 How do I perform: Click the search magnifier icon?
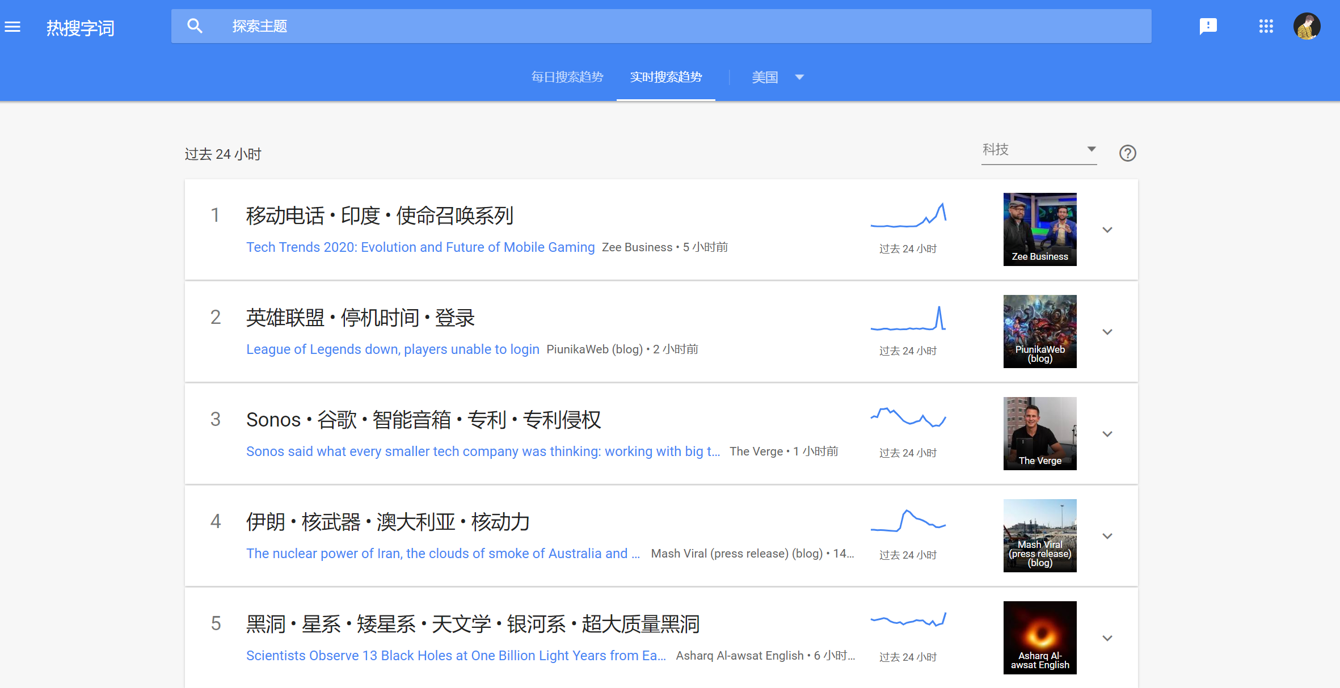(195, 26)
